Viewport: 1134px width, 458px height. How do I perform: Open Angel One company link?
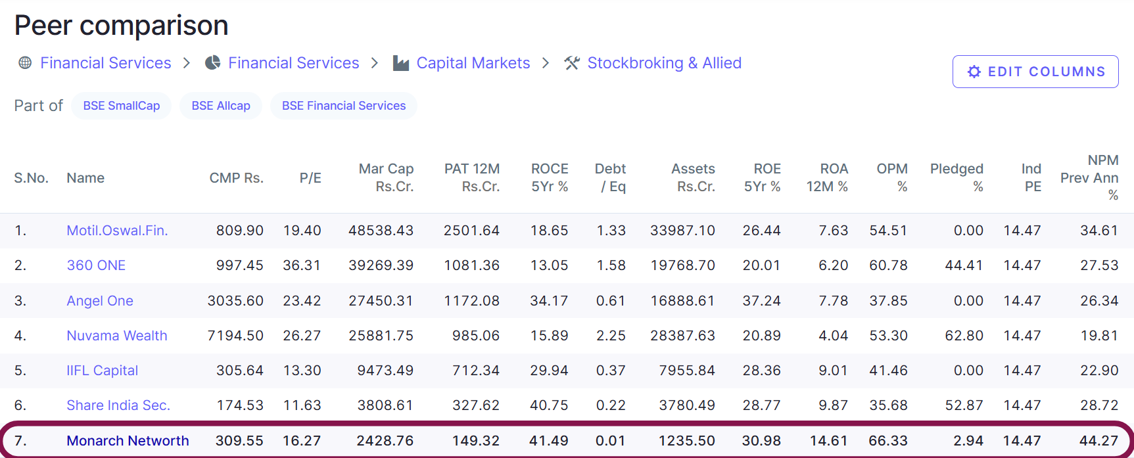point(100,301)
